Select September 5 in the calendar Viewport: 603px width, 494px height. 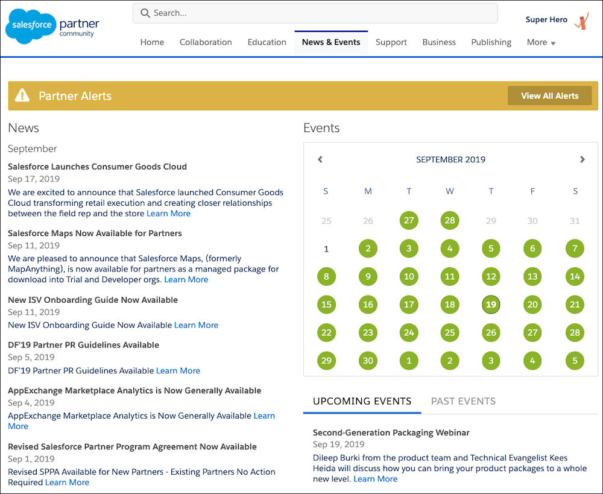(491, 249)
